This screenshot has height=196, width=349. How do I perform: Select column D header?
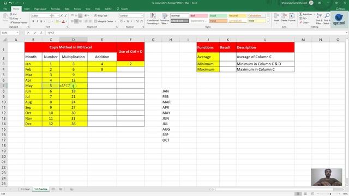click(74, 40)
